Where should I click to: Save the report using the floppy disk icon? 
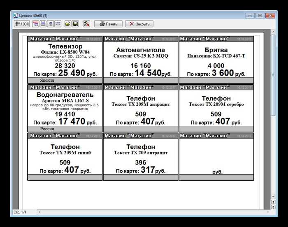[75, 24]
